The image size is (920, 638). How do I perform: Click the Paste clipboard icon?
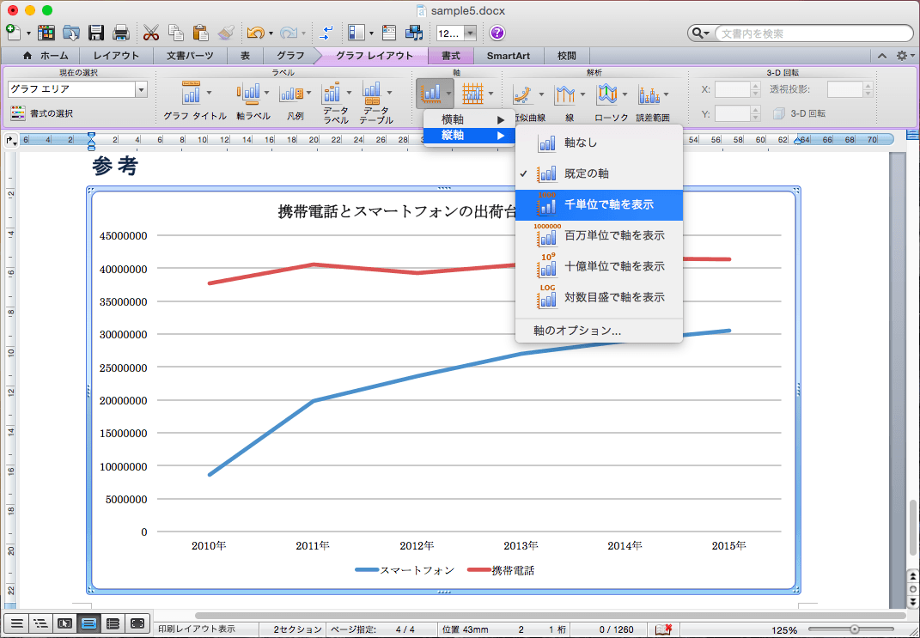[x=201, y=33]
